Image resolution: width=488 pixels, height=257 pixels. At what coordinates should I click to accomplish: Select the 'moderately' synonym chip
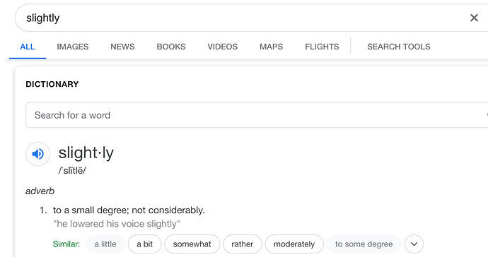[x=294, y=244]
